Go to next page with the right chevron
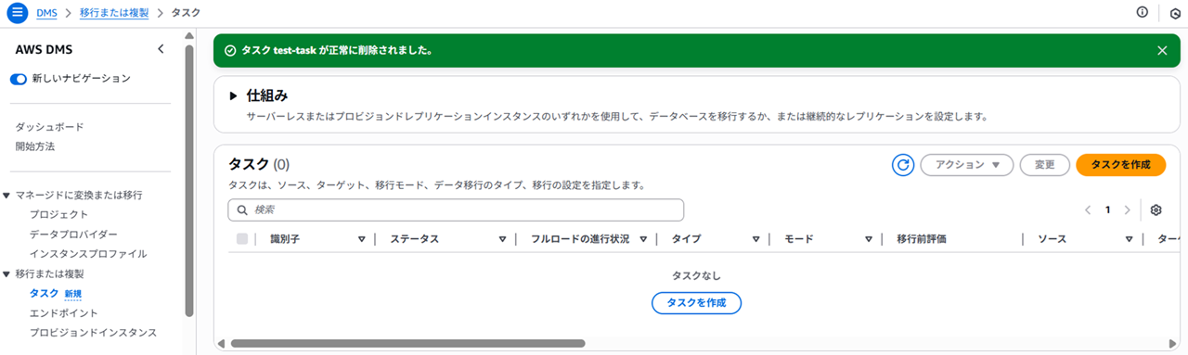The height and width of the screenshot is (355, 1188). (x=1127, y=210)
